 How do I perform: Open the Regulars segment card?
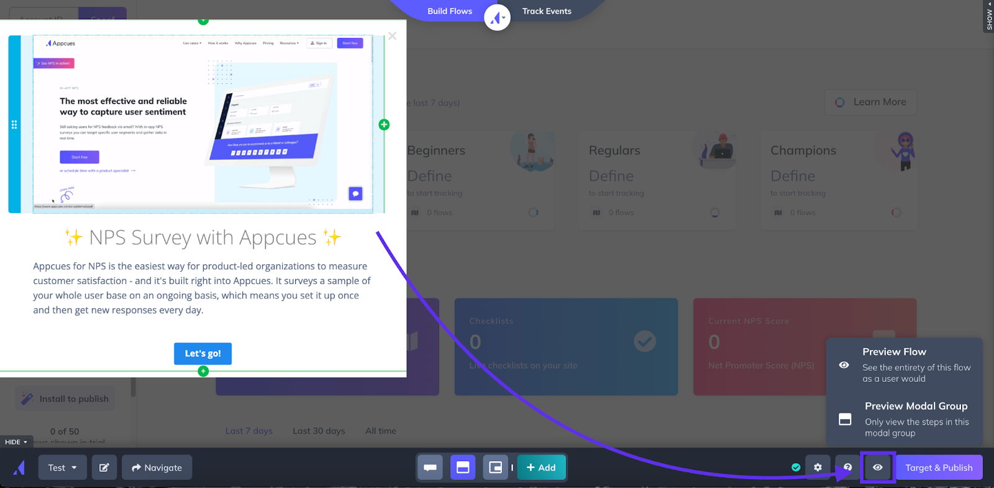[x=657, y=180]
